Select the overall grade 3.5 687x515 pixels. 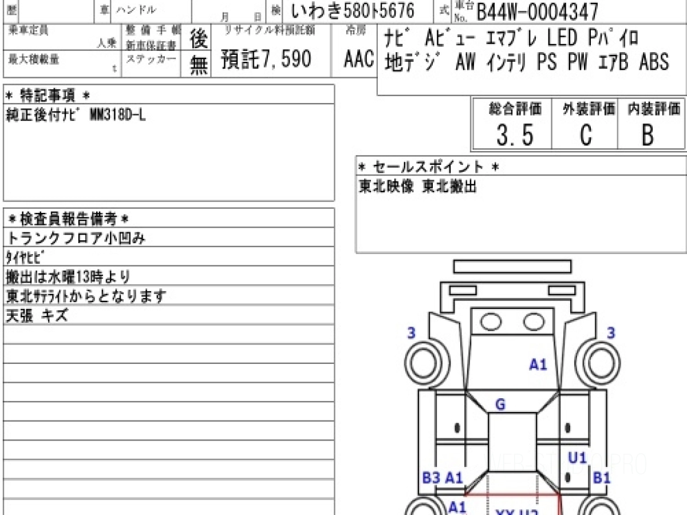[x=515, y=136]
